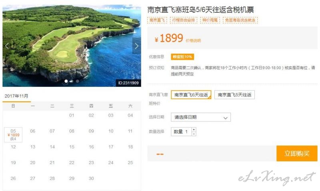Click the 立即购买 buy now button
Screen dimensions: 320x191
coord(297,153)
